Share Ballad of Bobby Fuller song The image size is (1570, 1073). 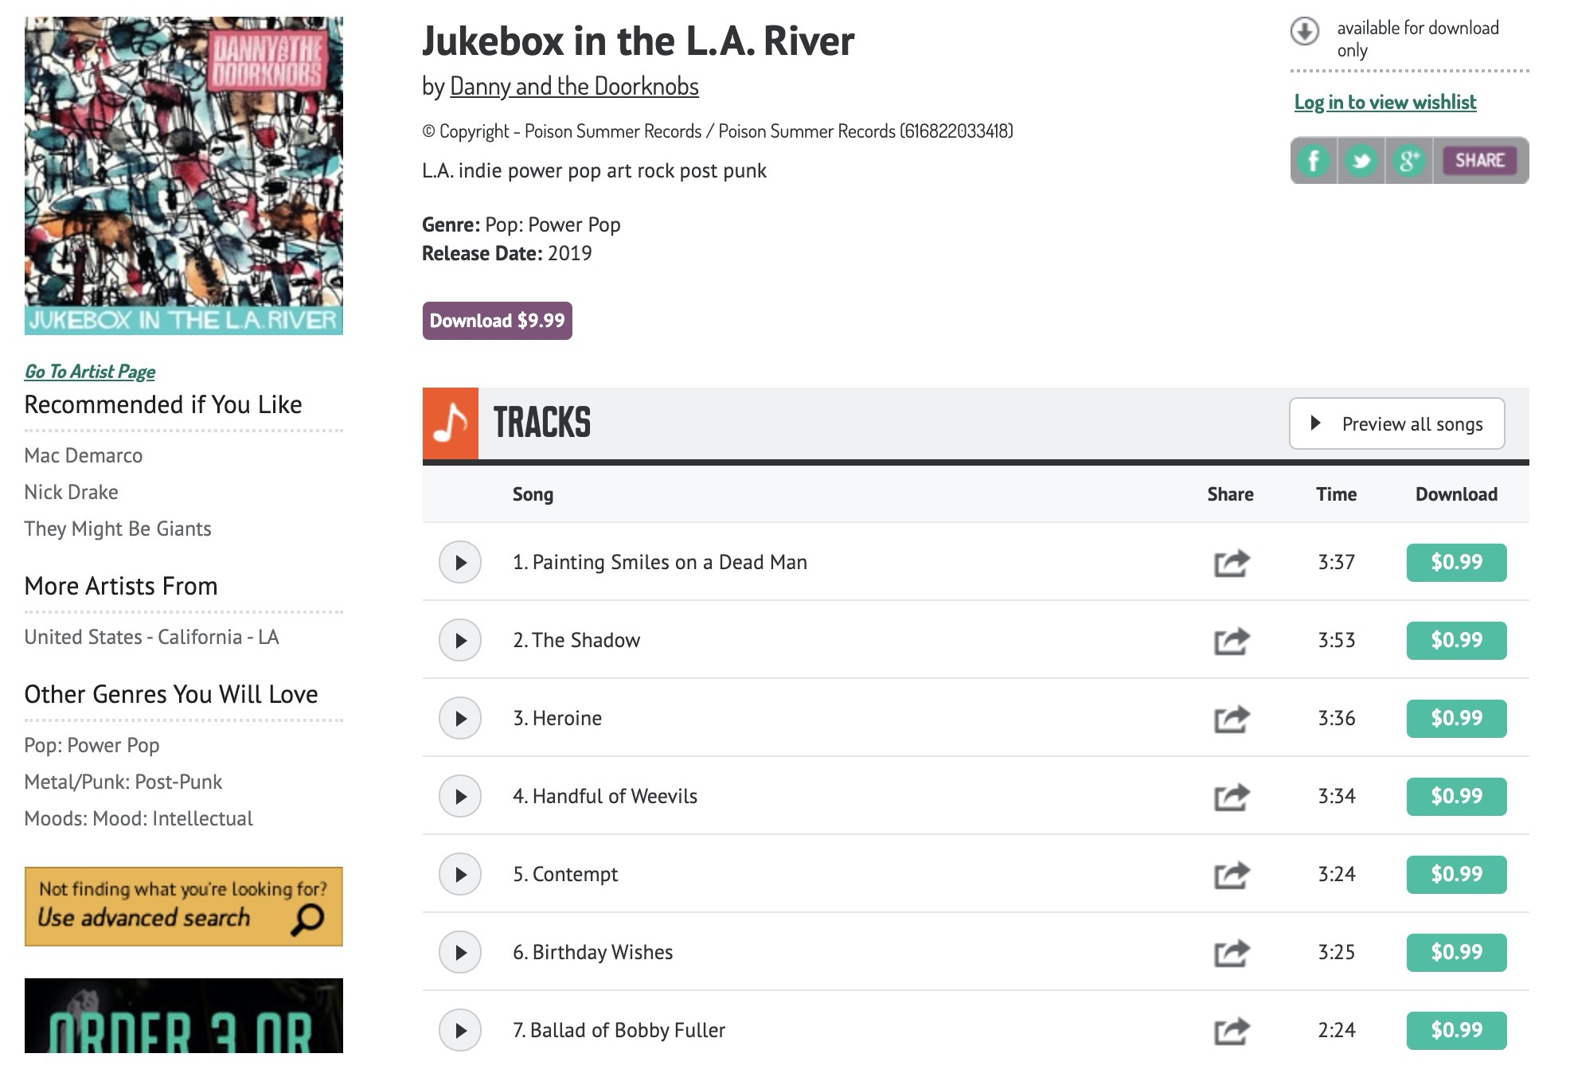point(1231,1031)
